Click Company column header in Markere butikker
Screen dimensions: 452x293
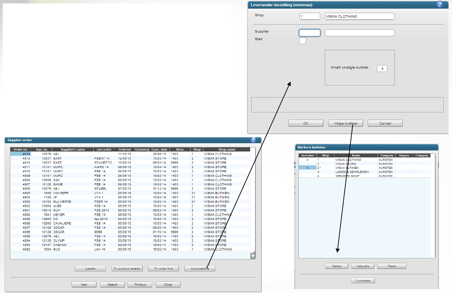[x=386, y=156]
